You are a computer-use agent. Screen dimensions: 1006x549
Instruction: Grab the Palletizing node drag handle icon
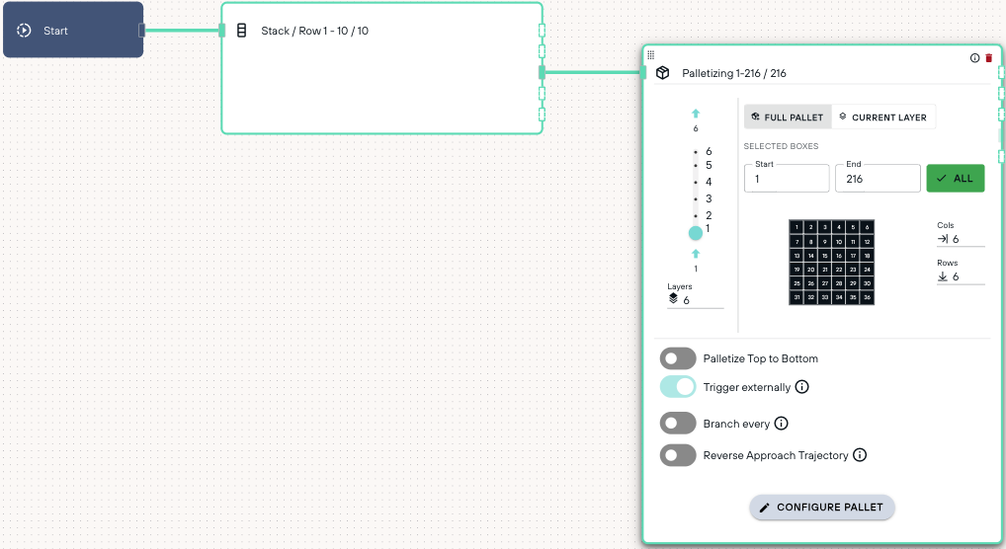tap(650, 55)
